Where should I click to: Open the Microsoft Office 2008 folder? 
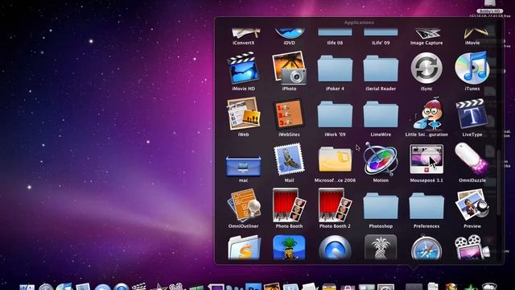pyautogui.click(x=335, y=160)
